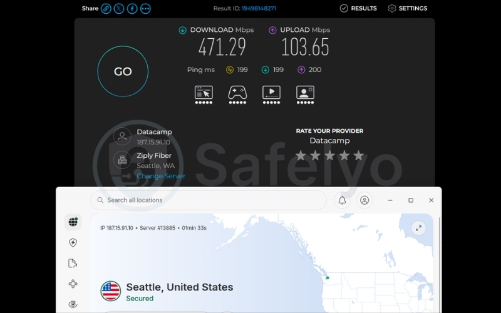Open Meshnet sidebar icon
This screenshot has height=313, width=501.
pos(73,284)
